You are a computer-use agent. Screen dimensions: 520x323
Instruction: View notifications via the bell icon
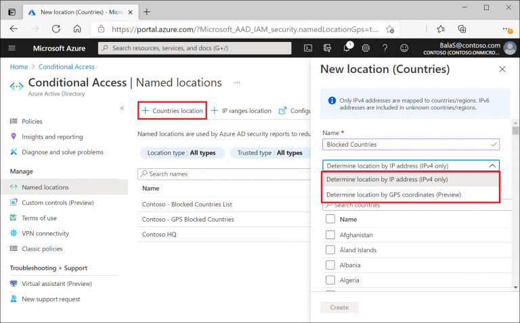point(347,48)
